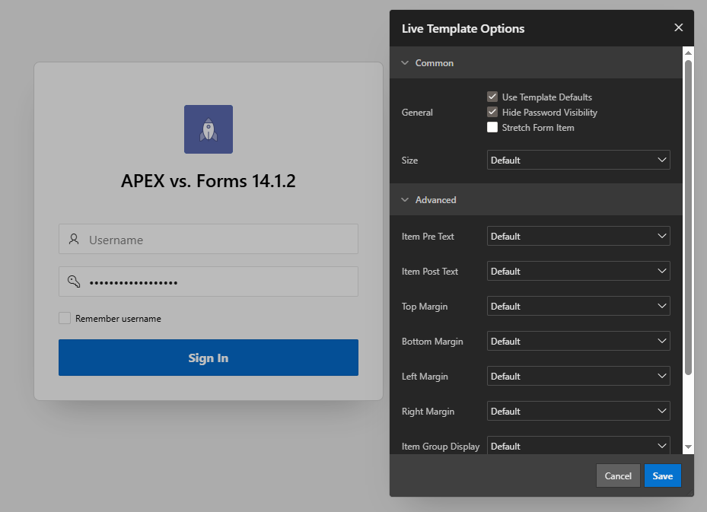Toggle Use Template Defaults checkbox

click(x=492, y=97)
